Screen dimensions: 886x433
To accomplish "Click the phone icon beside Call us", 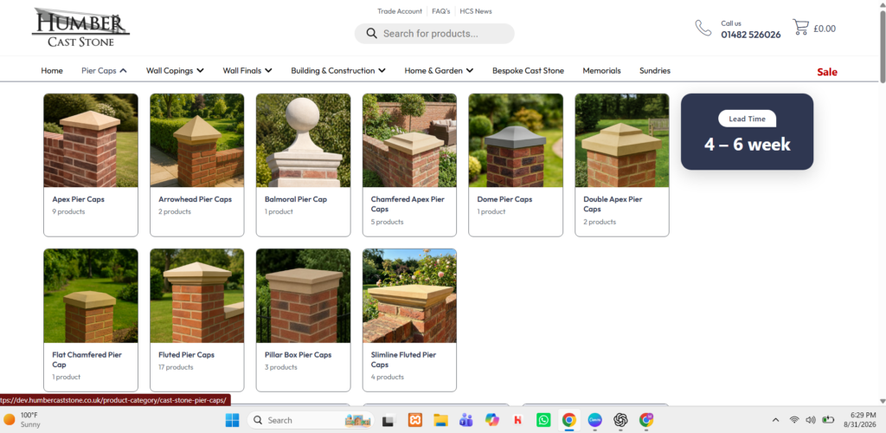I will [703, 28].
